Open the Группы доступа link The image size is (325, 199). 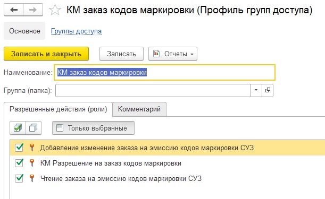coord(76,31)
